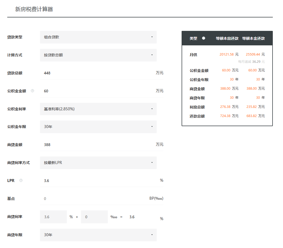Select the 等额本息还款 column header

(227, 38)
